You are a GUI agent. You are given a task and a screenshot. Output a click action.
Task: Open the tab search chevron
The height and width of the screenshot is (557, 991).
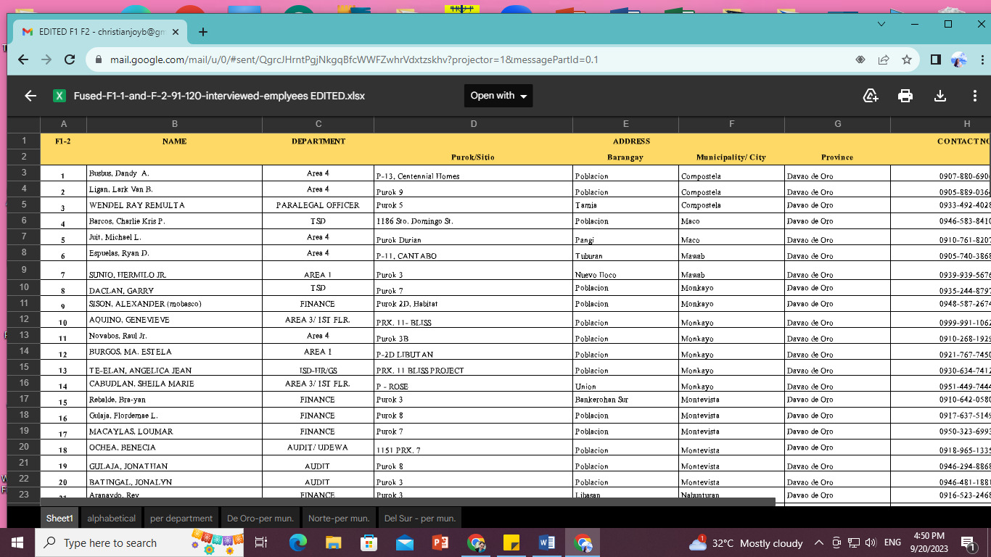click(881, 24)
